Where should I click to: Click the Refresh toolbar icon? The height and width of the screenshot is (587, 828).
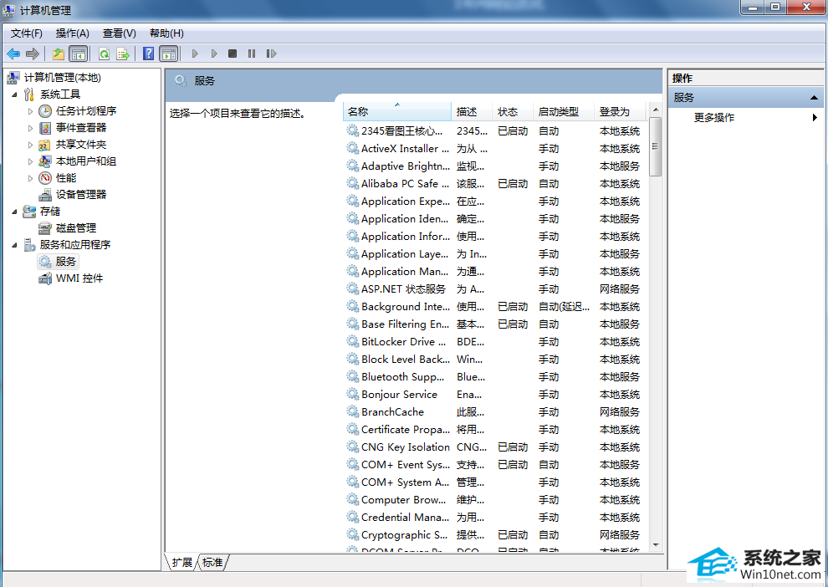pos(104,54)
